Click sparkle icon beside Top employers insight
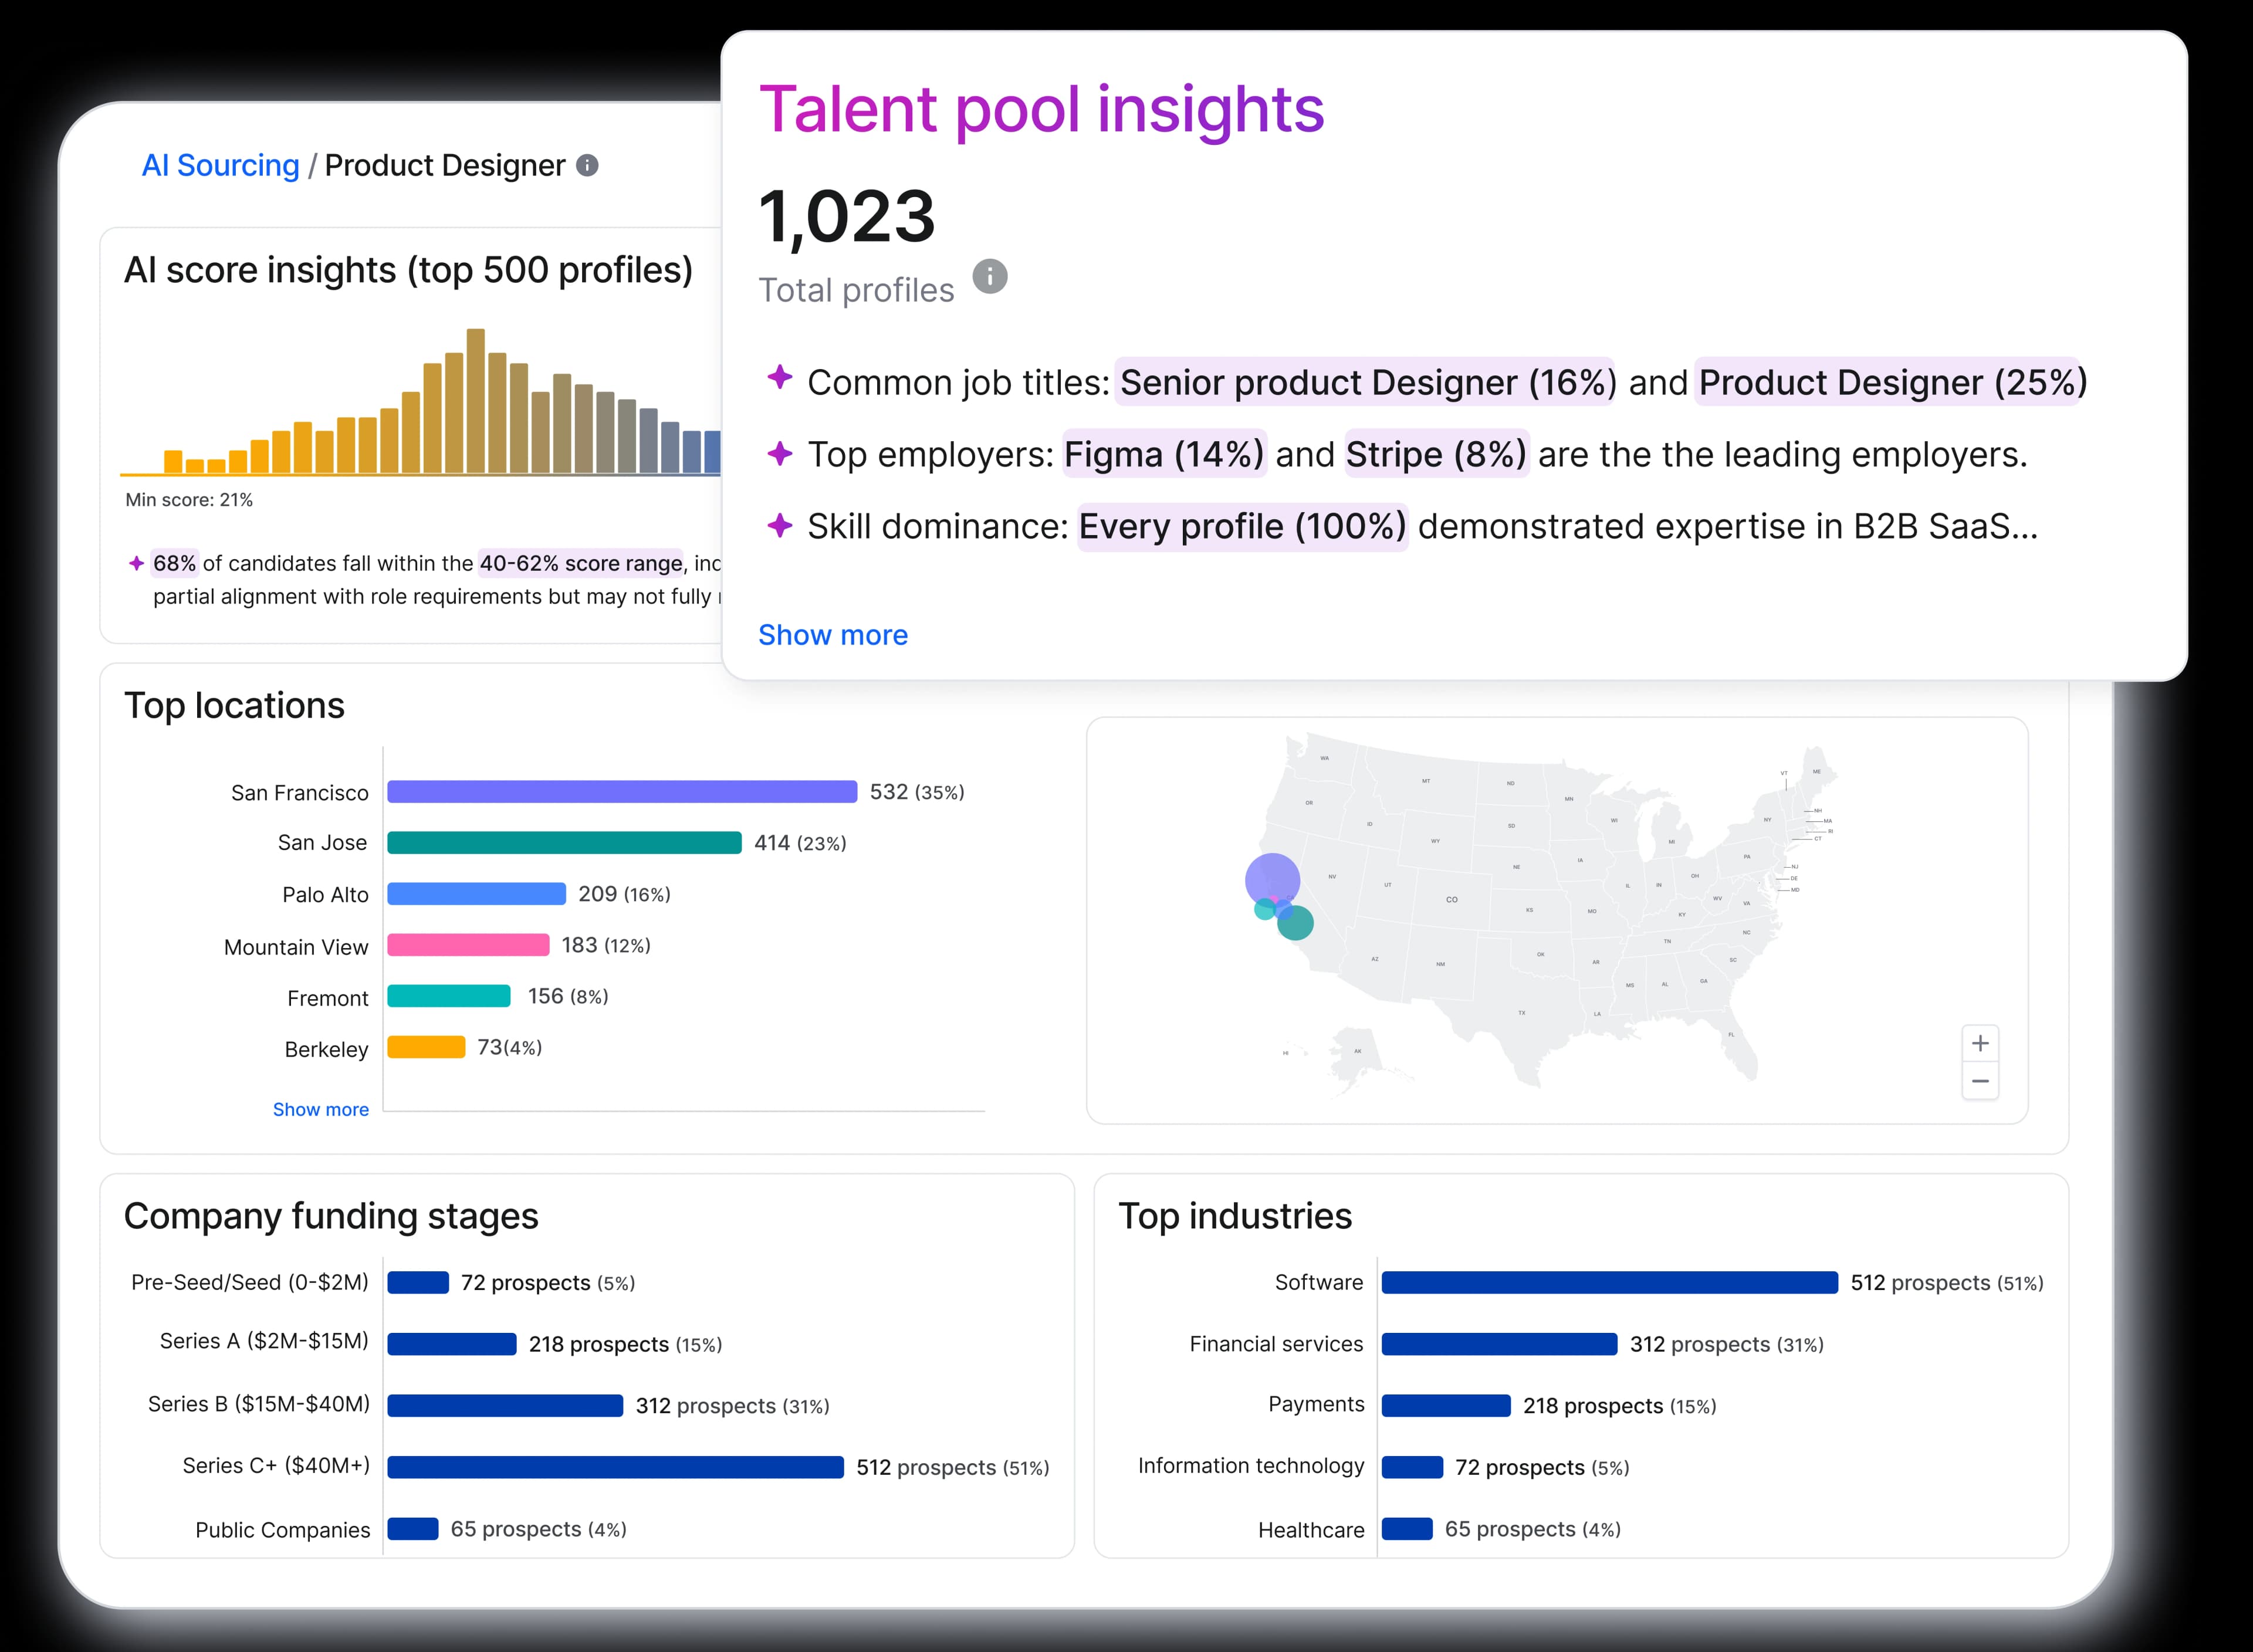 (x=780, y=453)
